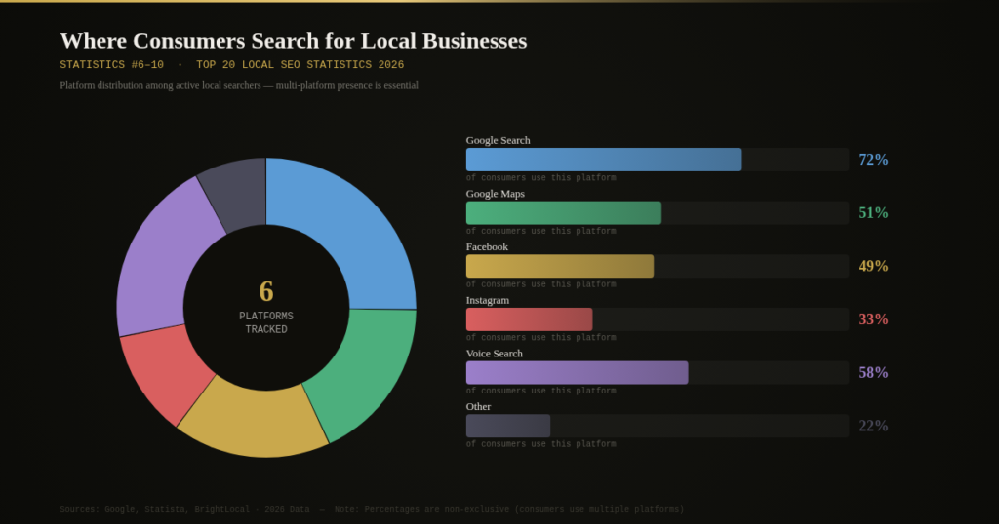Screen dimensions: 999x524
Task: Select the 'Facebook' label
Action: point(487,246)
